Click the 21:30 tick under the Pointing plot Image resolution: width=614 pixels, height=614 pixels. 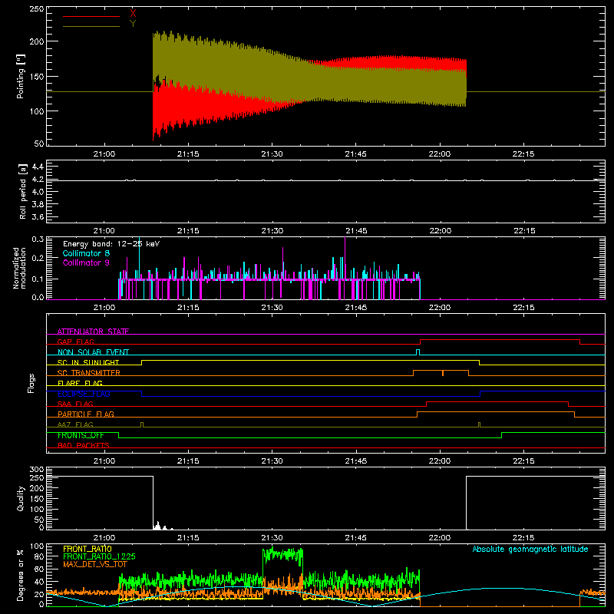[272, 154]
